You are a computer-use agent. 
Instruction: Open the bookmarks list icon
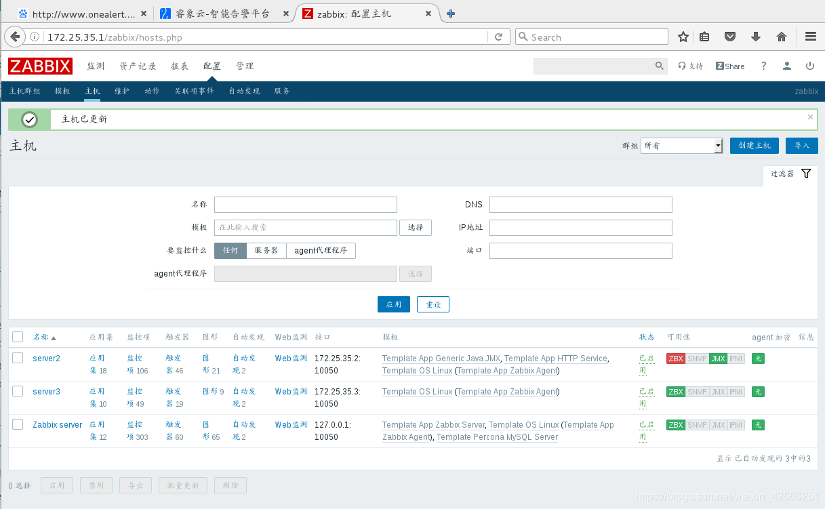705,37
